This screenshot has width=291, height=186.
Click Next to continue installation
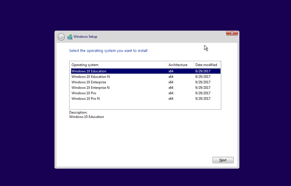tap(223, 160)
